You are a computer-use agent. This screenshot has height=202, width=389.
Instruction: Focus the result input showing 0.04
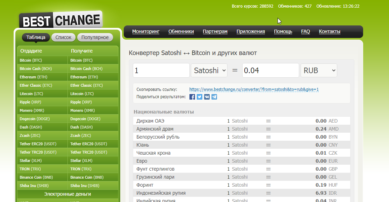(x=271, y=70)
